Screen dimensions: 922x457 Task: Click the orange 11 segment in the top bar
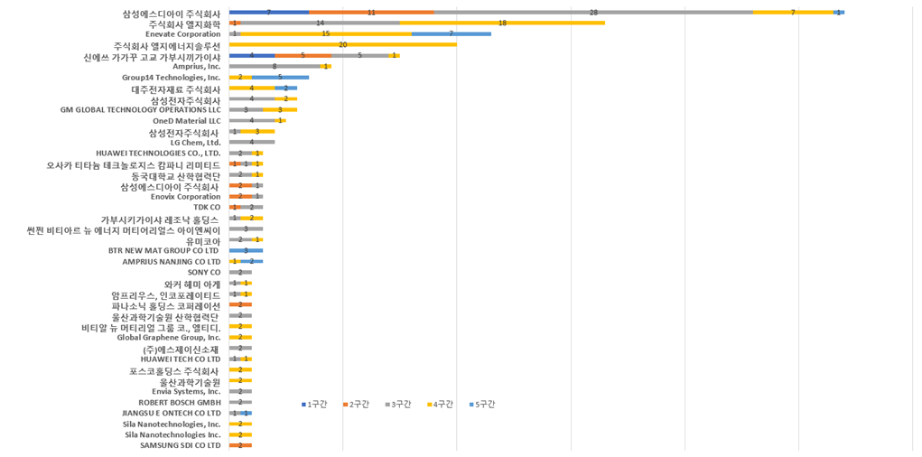pyautogui.click(x=371, y=13)
